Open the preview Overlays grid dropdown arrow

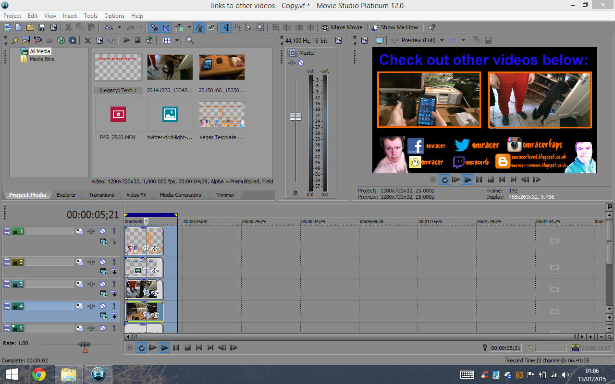click(x=463, y=40)
